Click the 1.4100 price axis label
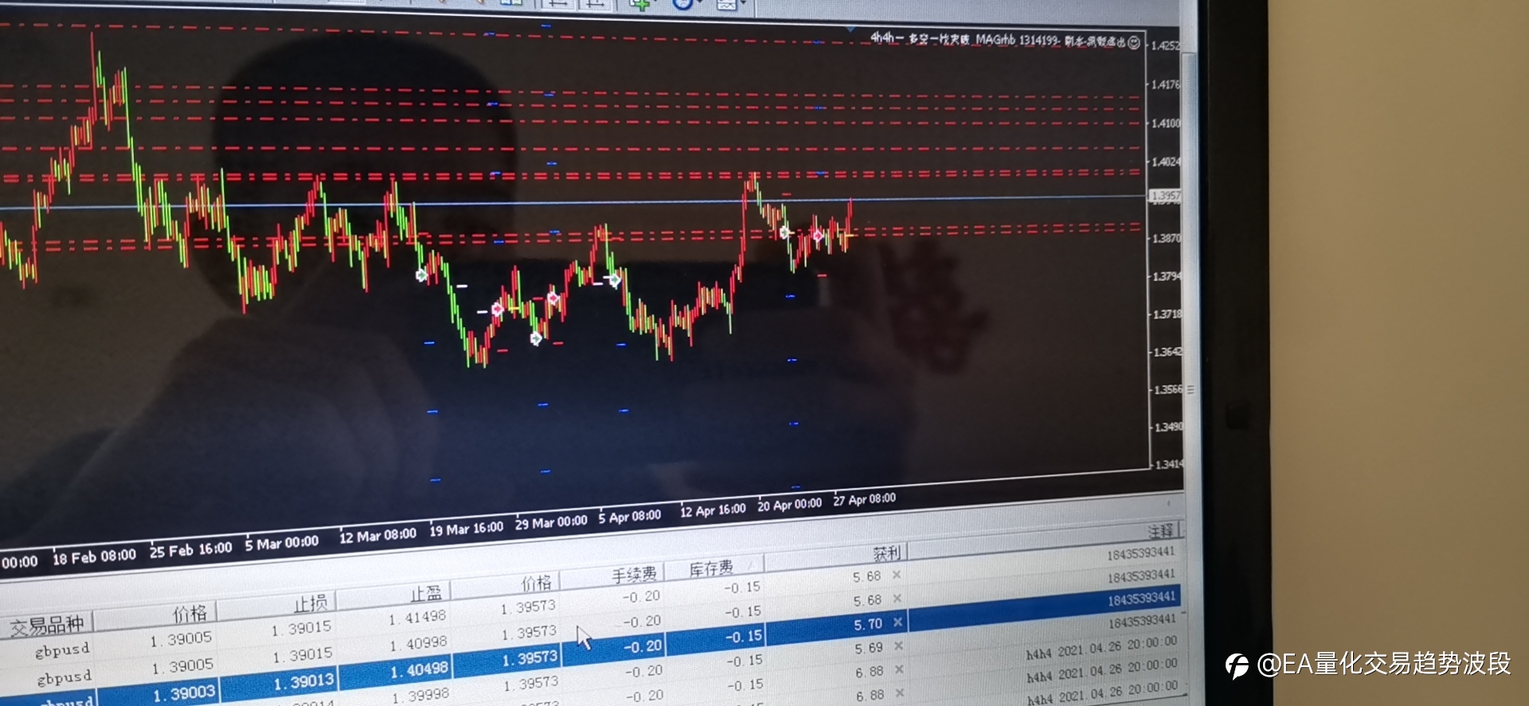 1166,123
